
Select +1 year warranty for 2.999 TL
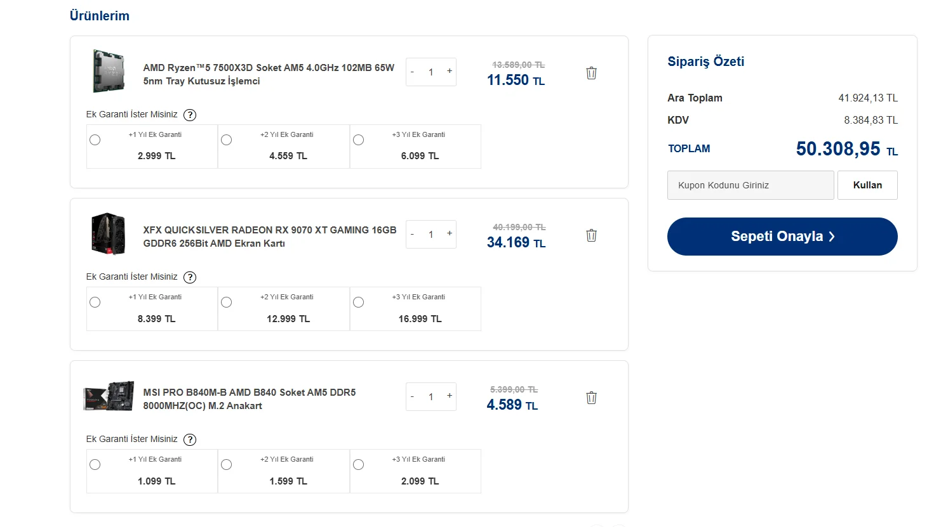[95, 140]
